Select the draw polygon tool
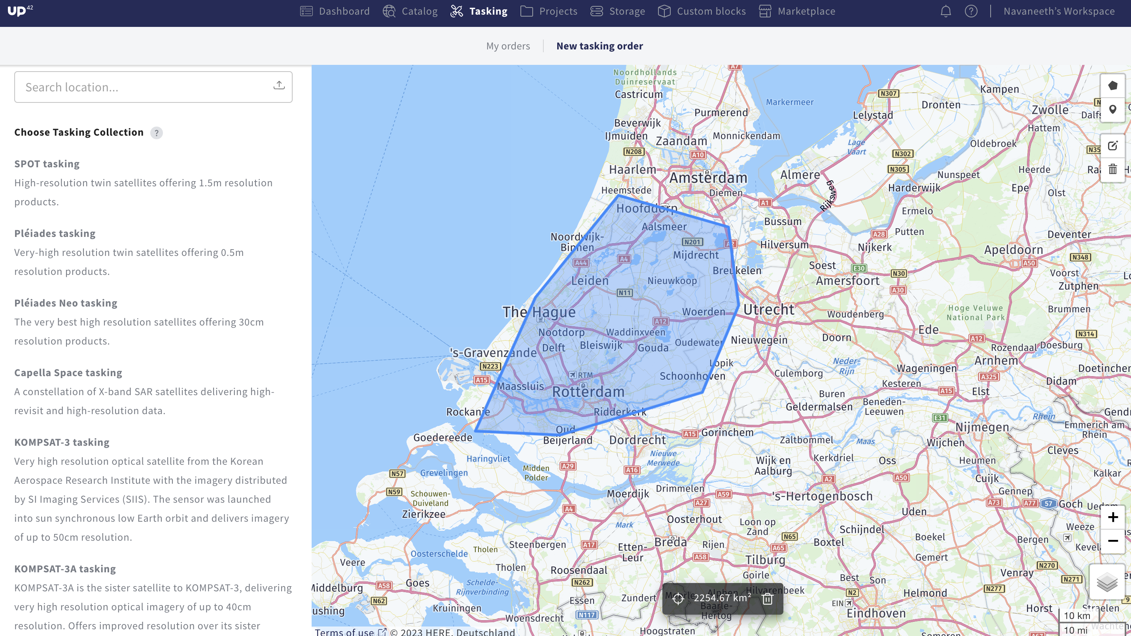 point(1112,86)
